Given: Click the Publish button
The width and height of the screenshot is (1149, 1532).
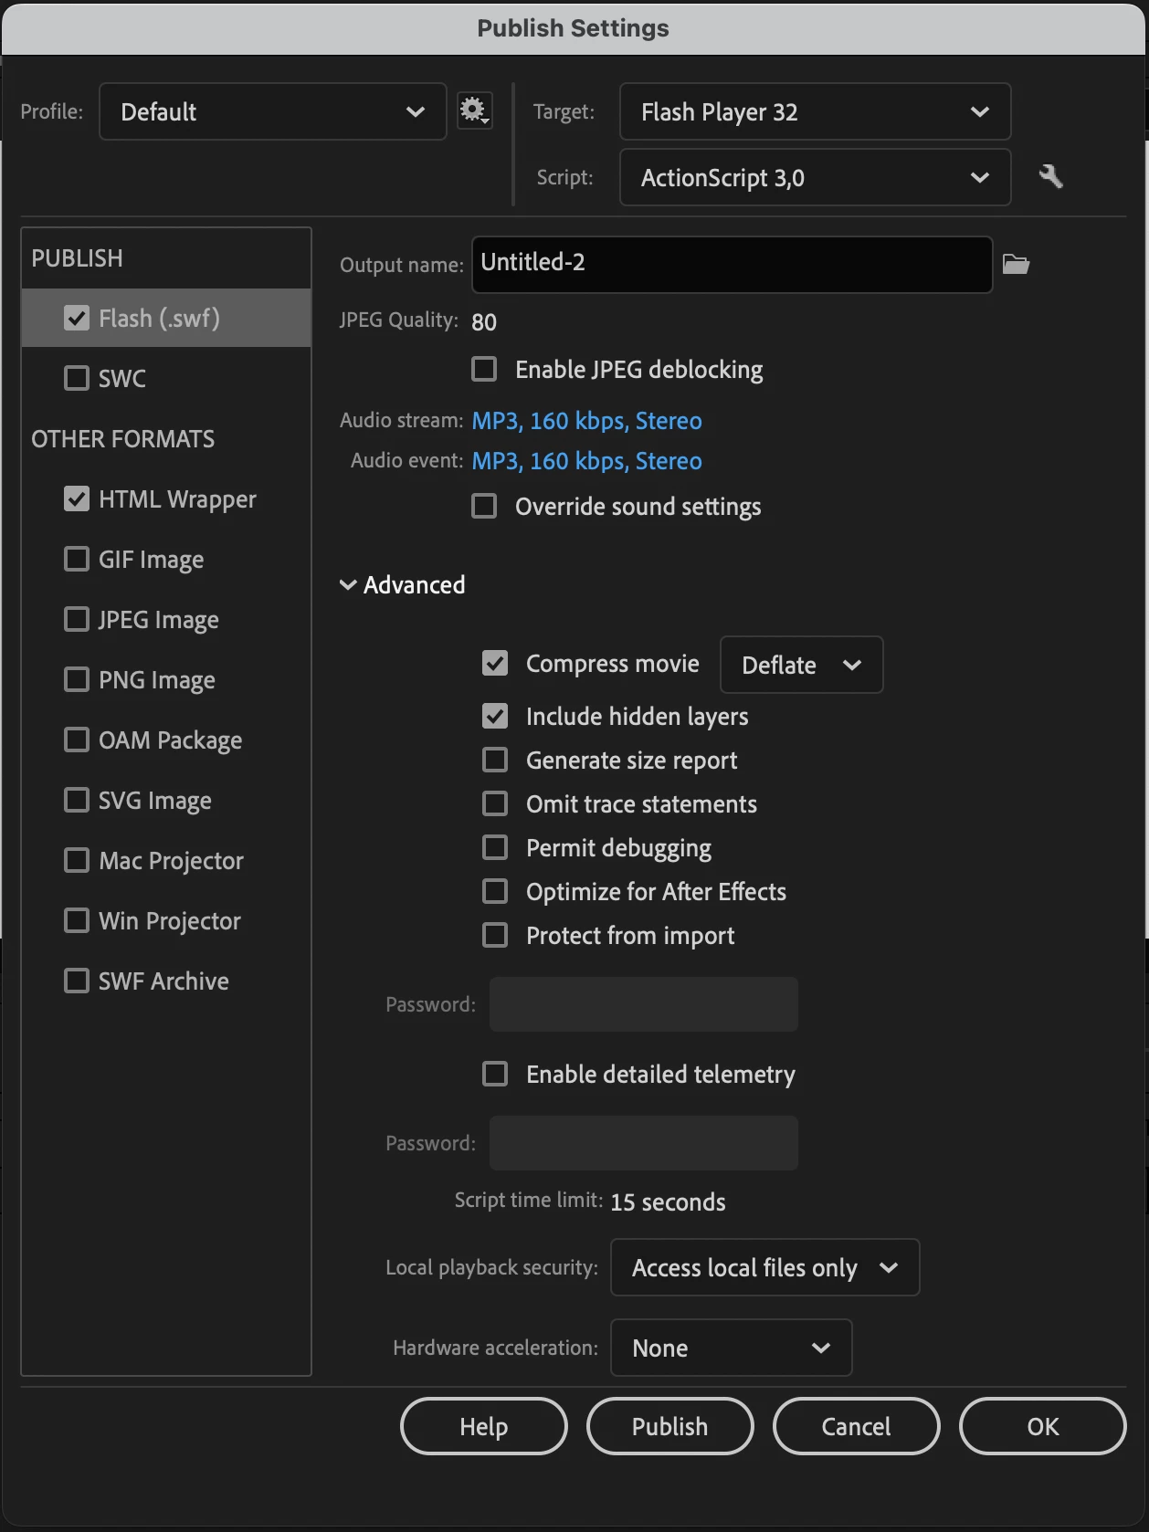Looking at the screenshot, I should pos(669,1426).
